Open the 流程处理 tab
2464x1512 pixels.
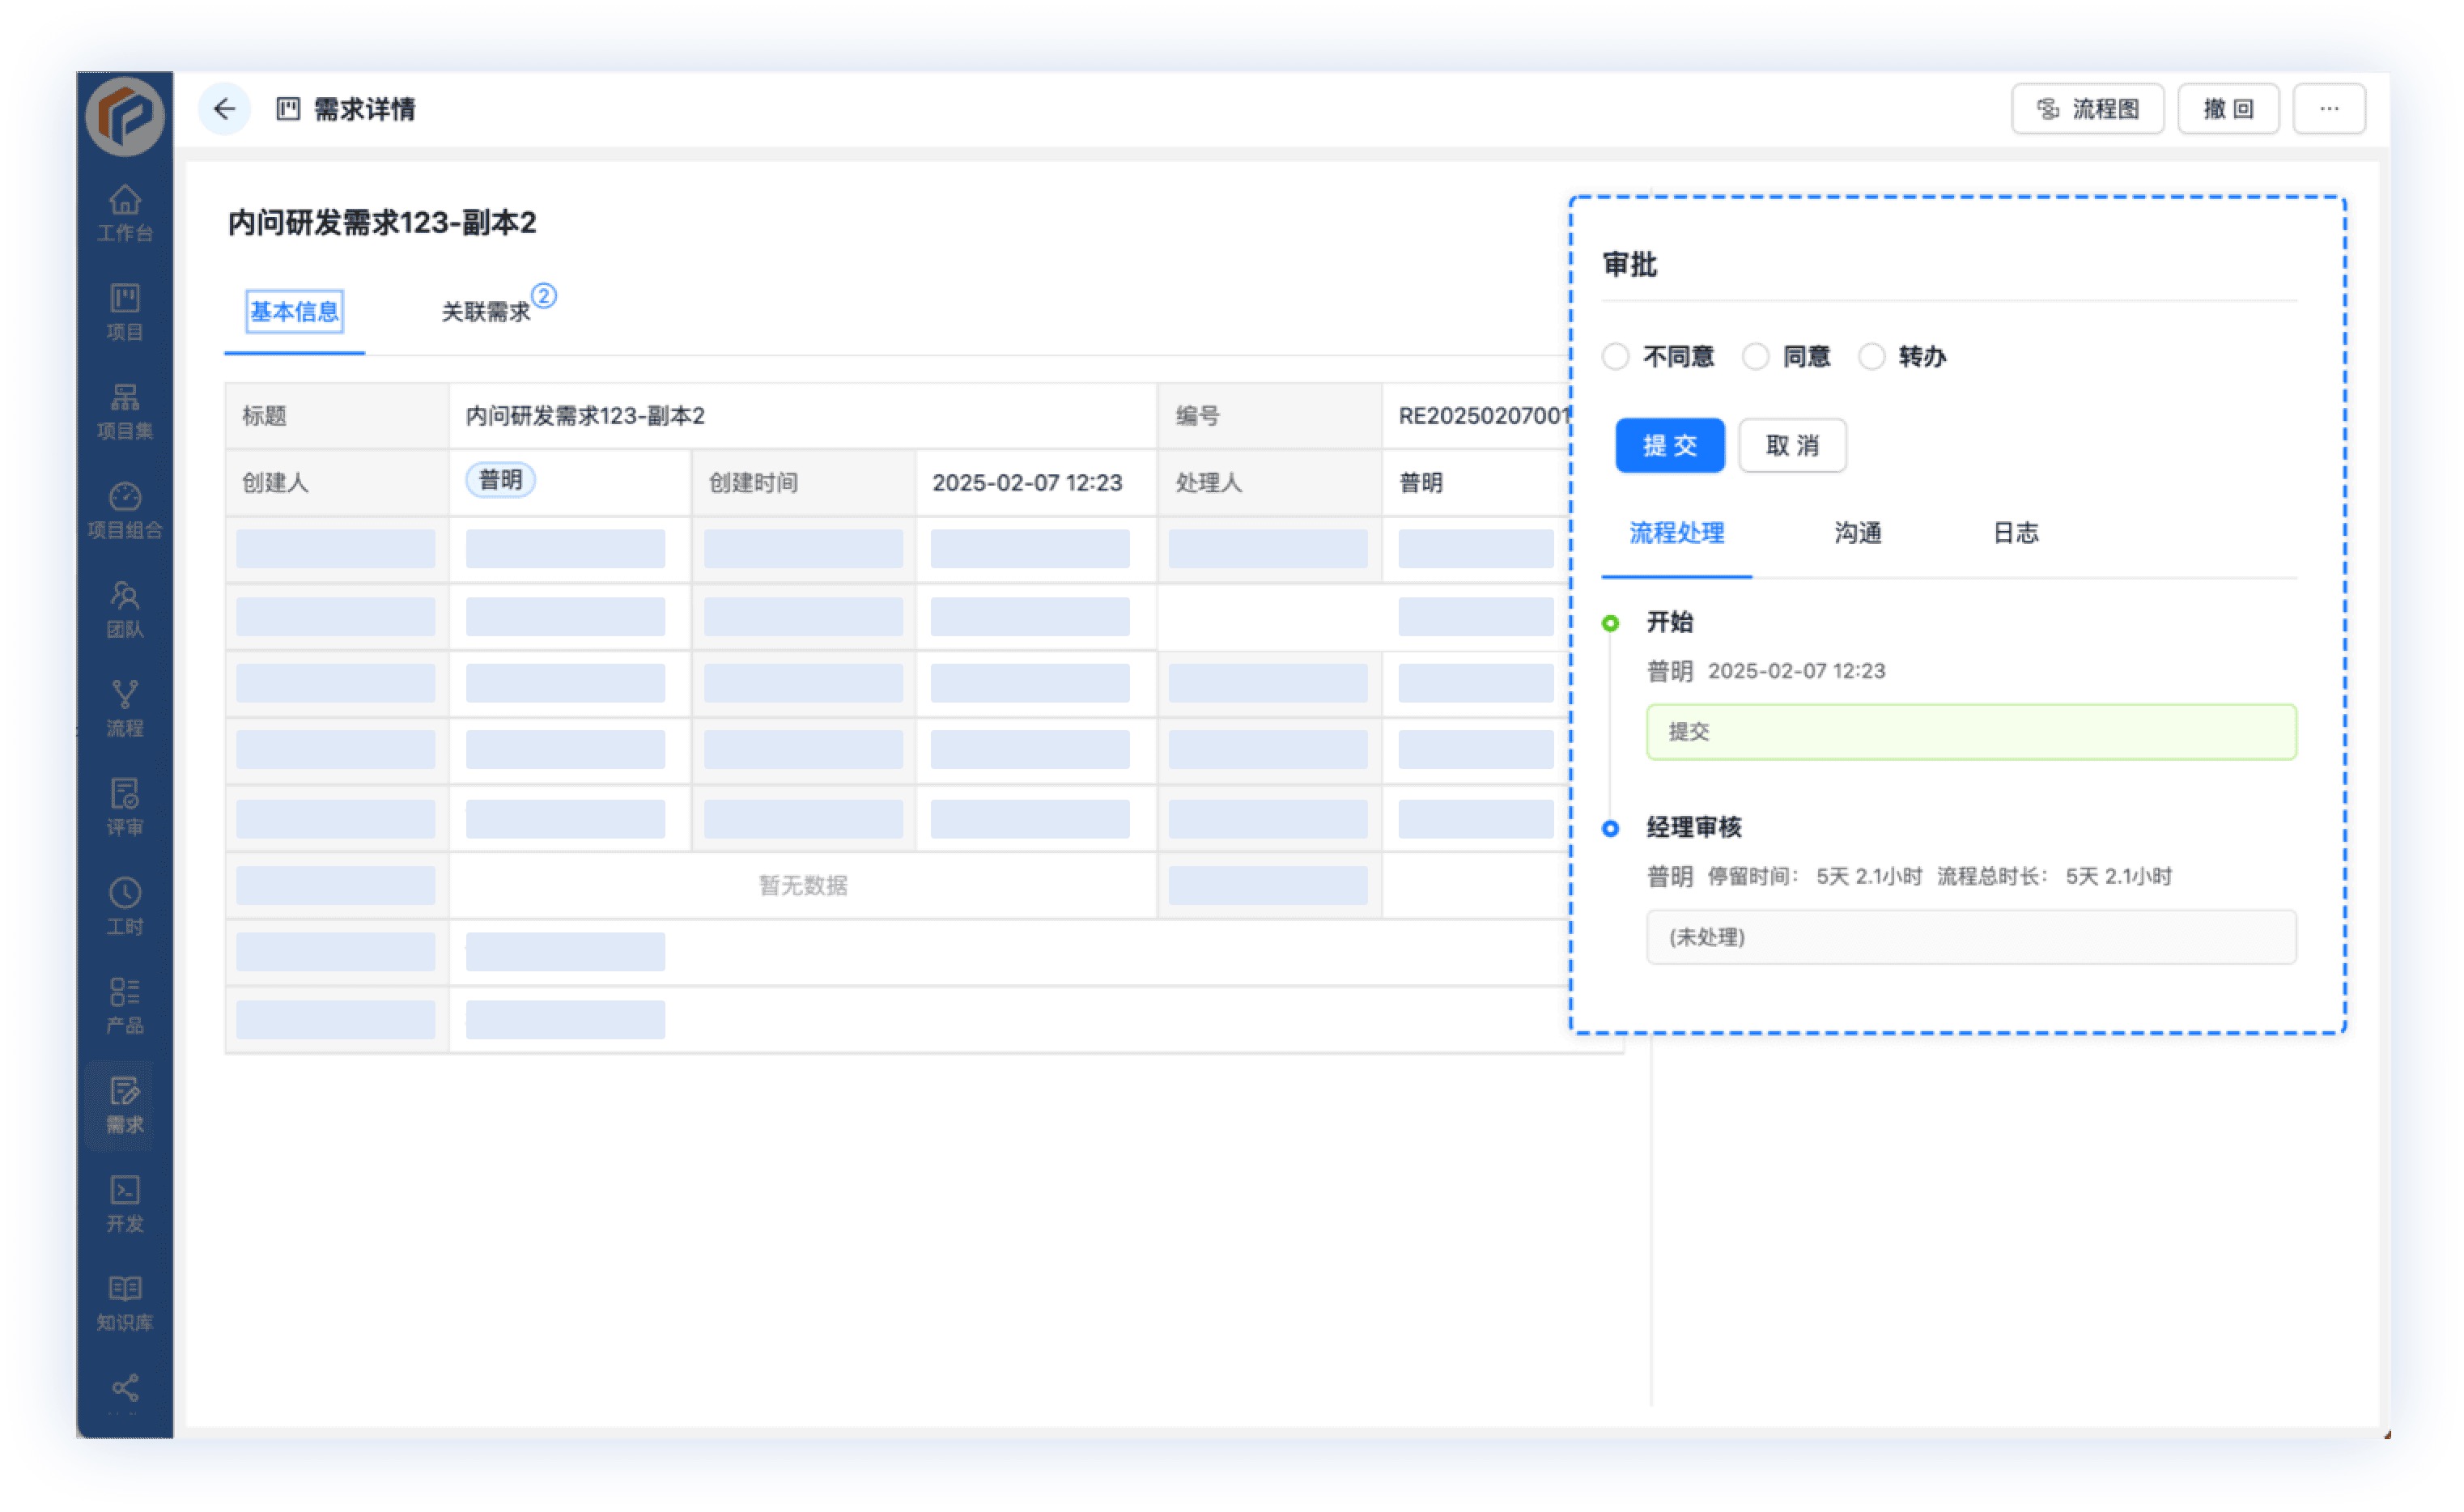tap(1677, 533)
